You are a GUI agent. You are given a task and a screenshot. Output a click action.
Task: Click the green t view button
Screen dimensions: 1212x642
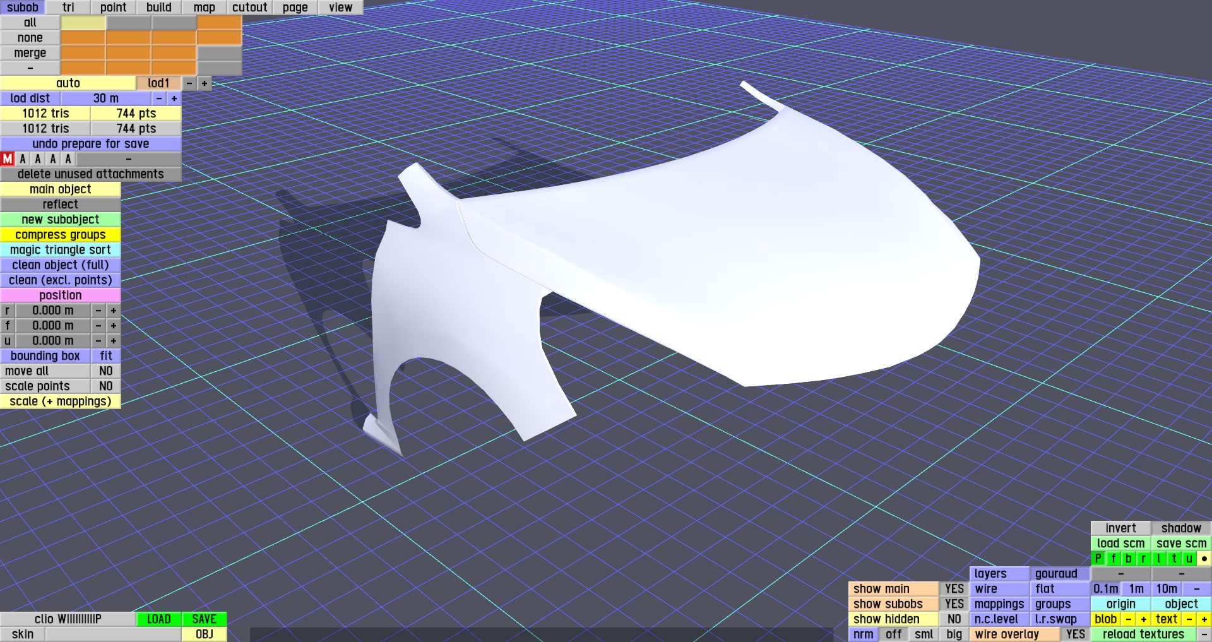tap(1173, 559)
